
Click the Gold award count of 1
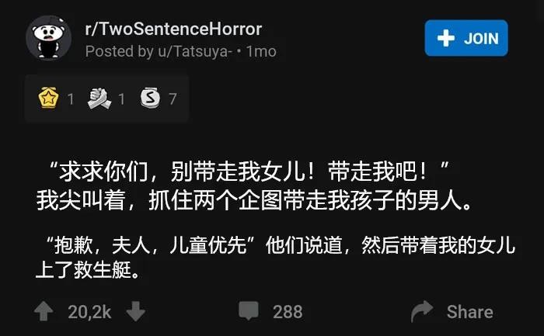[71, 99]
